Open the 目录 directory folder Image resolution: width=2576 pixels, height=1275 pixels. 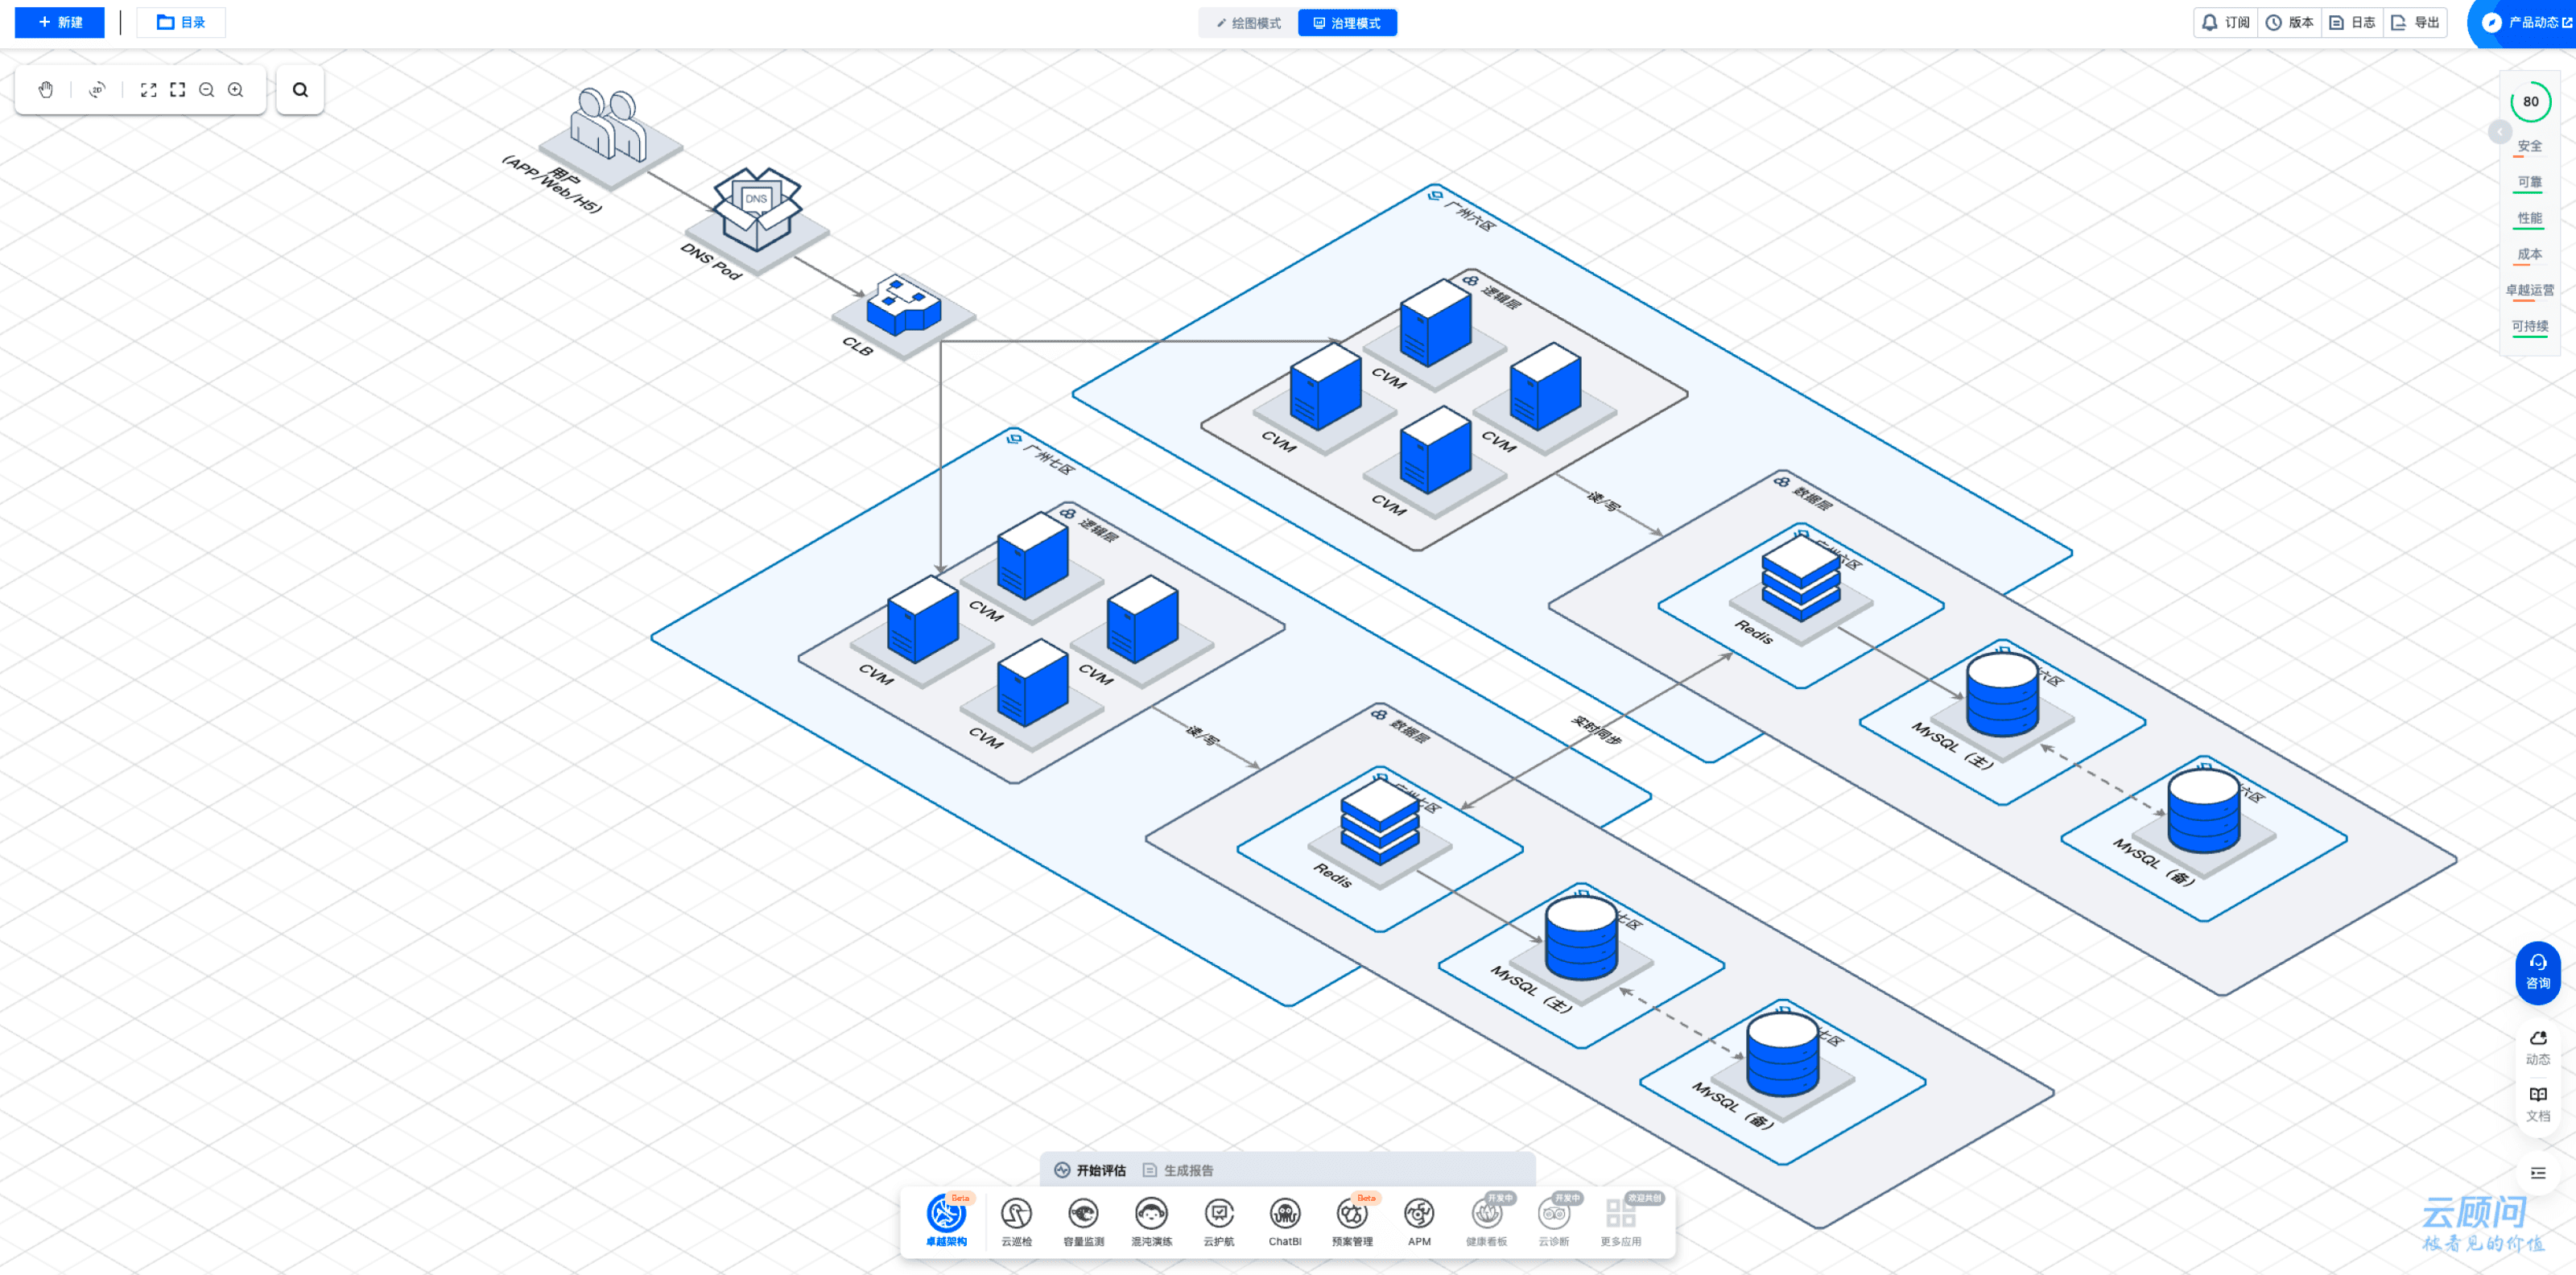click(181, 22)
